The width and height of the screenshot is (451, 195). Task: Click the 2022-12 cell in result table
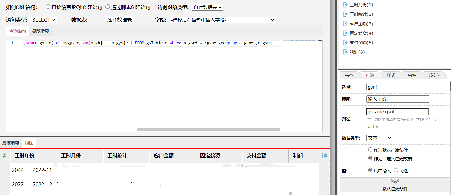pyautogui.click(x=42, y=184)
